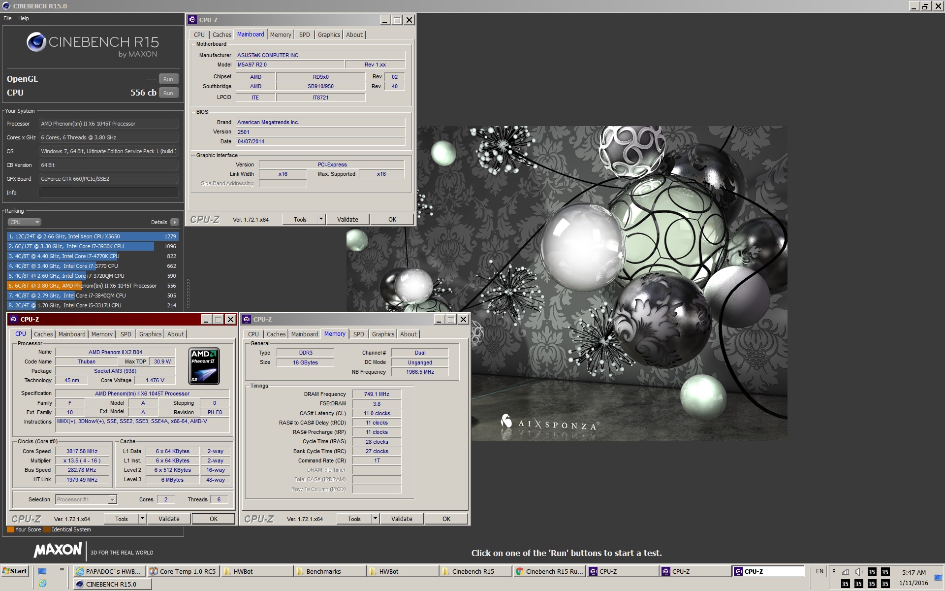Switch to Core Temp 1.0 RC5 taskbar item

183,571
